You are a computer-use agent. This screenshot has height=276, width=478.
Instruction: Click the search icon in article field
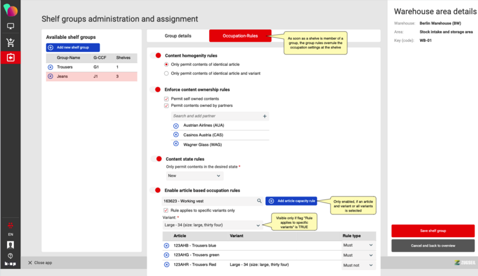coord(259,201)
